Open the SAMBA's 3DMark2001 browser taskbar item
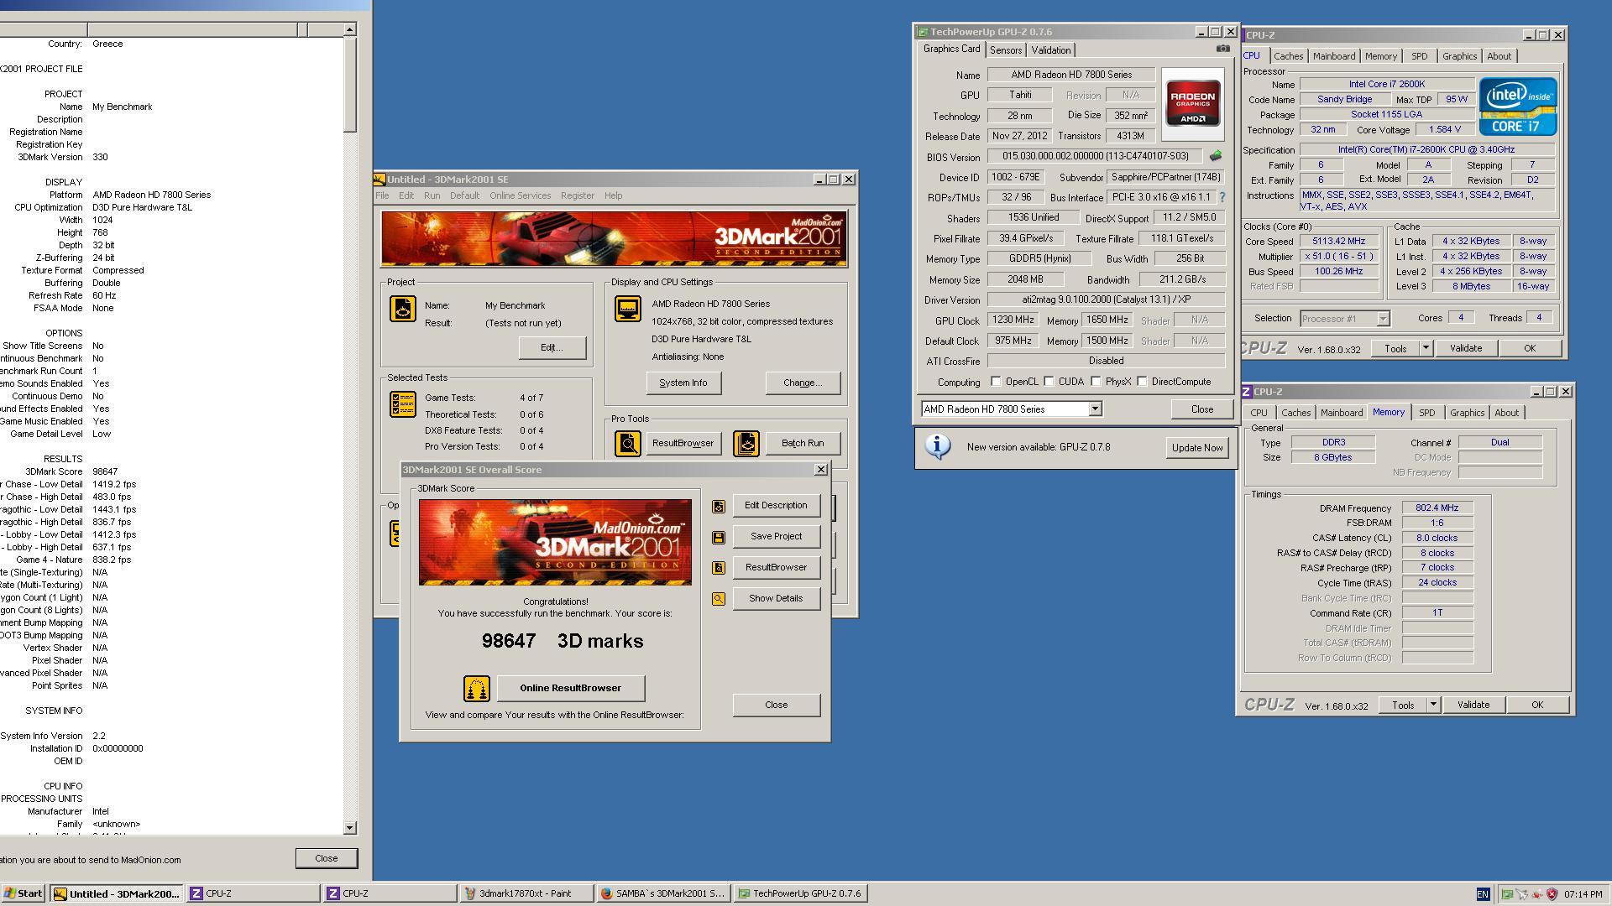 (662, 893)
